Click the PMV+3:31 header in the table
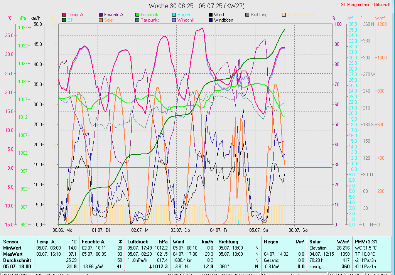395x275 pixels. click(x=366, y=242)
